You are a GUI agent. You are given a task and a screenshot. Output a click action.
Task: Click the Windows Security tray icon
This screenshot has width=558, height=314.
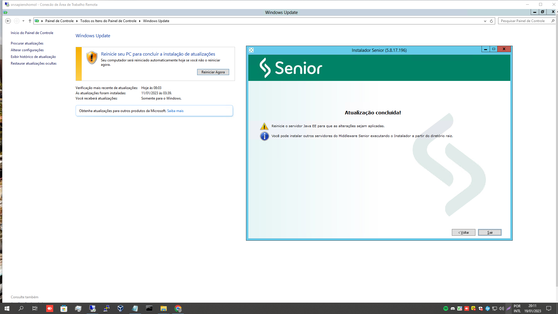tap(480, 308)
